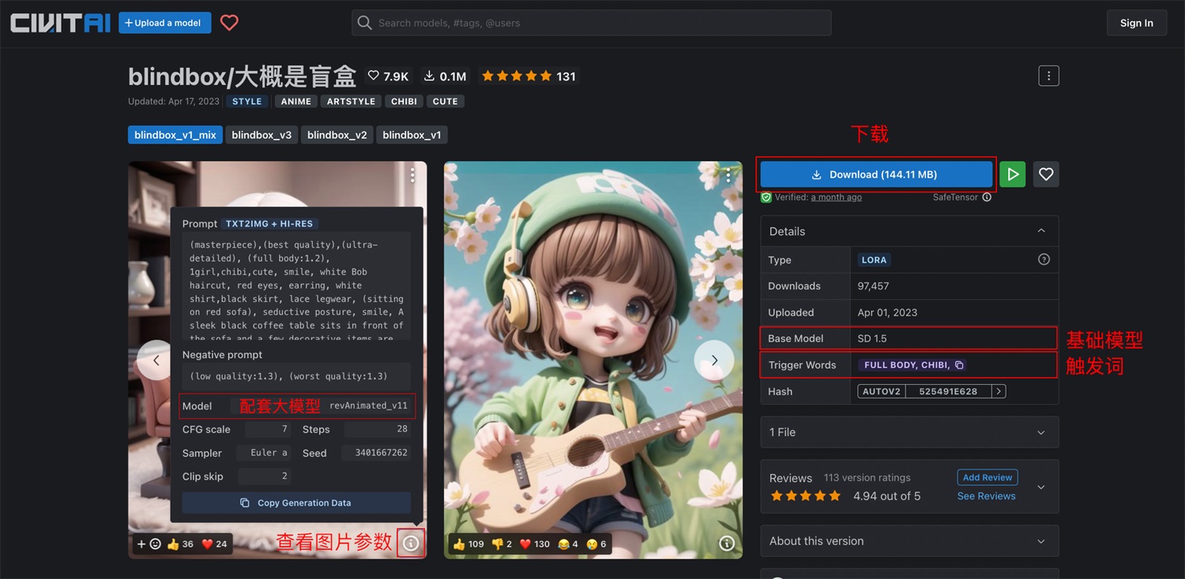Add an emoji reaction on the sofa image
The width and height of the screenshot is (1185, 579).
pyautogui.click(x=155, y=543)
